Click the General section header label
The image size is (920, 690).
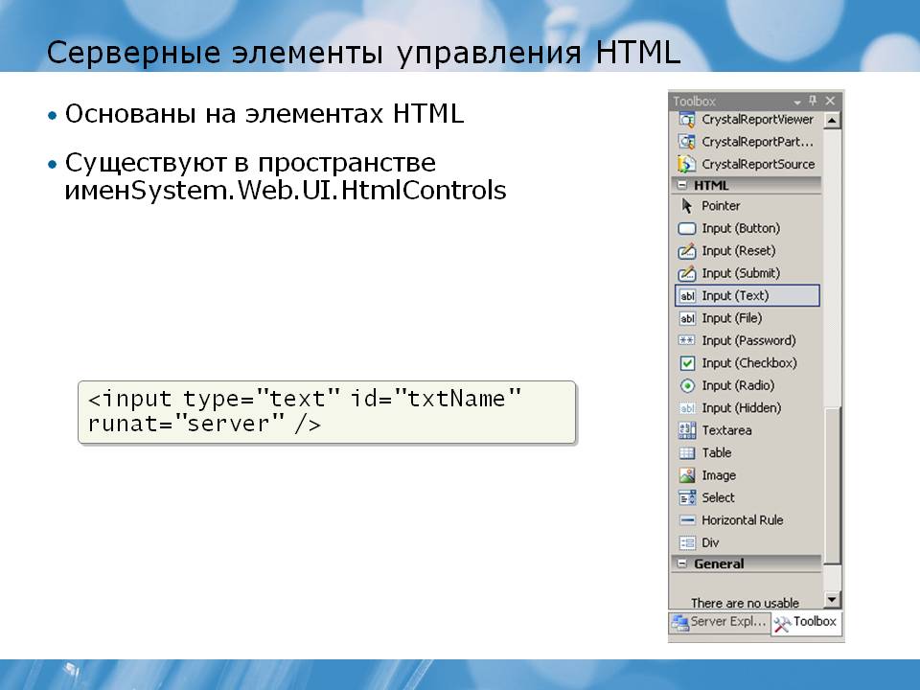click(719, 563)
